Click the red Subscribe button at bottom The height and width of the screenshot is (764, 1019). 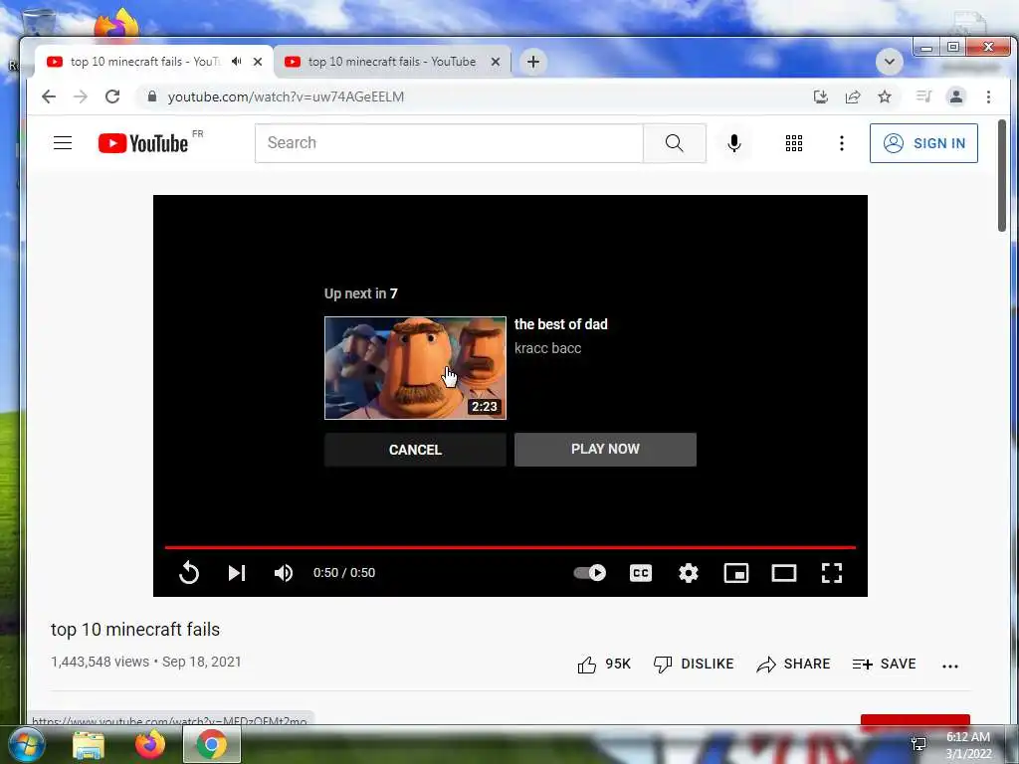916,720
